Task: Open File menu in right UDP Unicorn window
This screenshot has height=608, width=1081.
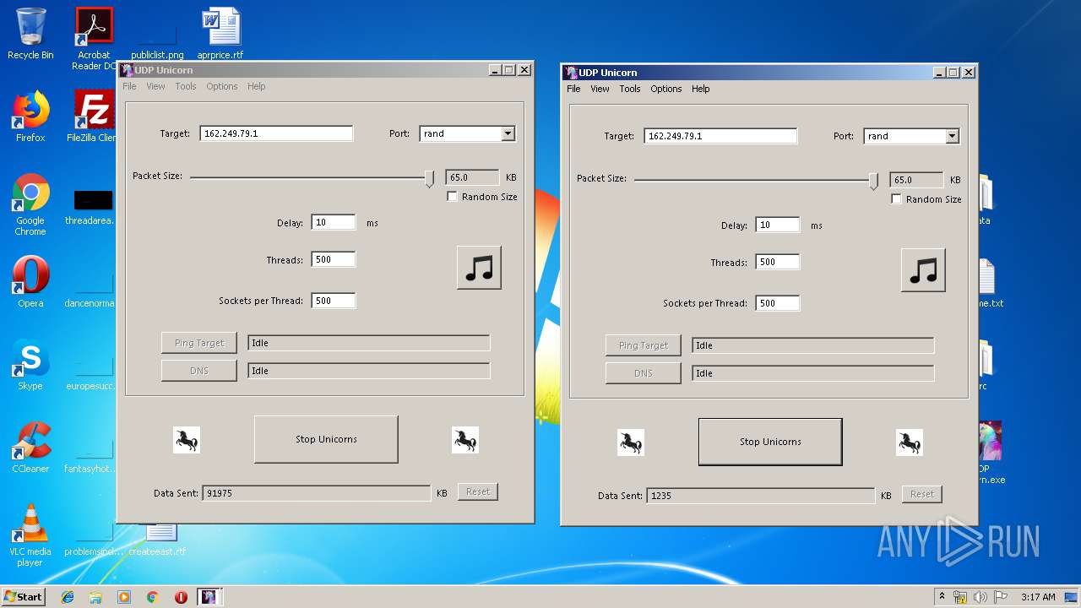Action: pos(573,89)
